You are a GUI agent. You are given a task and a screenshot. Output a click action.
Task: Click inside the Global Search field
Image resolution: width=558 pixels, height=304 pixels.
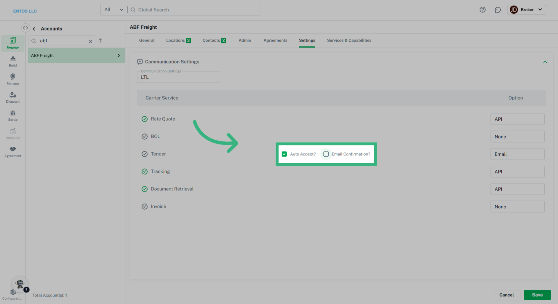tap(192, 10)
